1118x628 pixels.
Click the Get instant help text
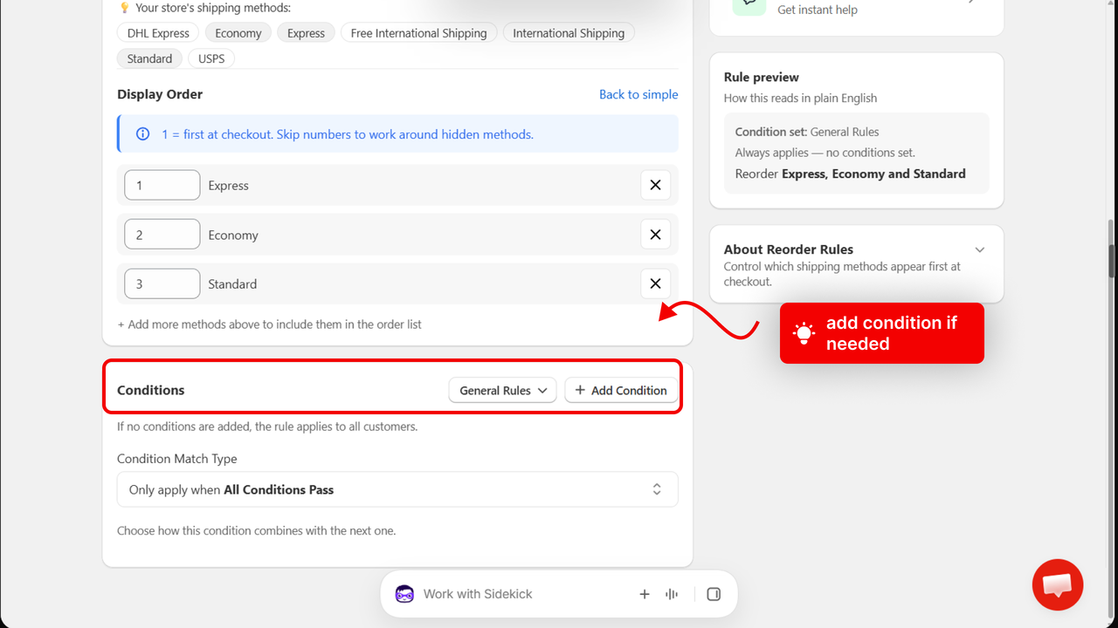[x=818, y=10]
